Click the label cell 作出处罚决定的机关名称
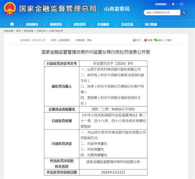This screenshot has width=195, height=179. coord(62,164)
